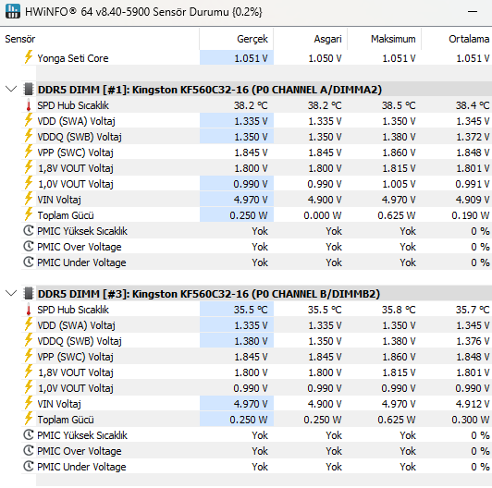The width and height of the screenshot is (492, 488).
Task: Click thermometer icon of DIMM #1 SPD Hub Sıcaklık
Action: click(29, 105)
